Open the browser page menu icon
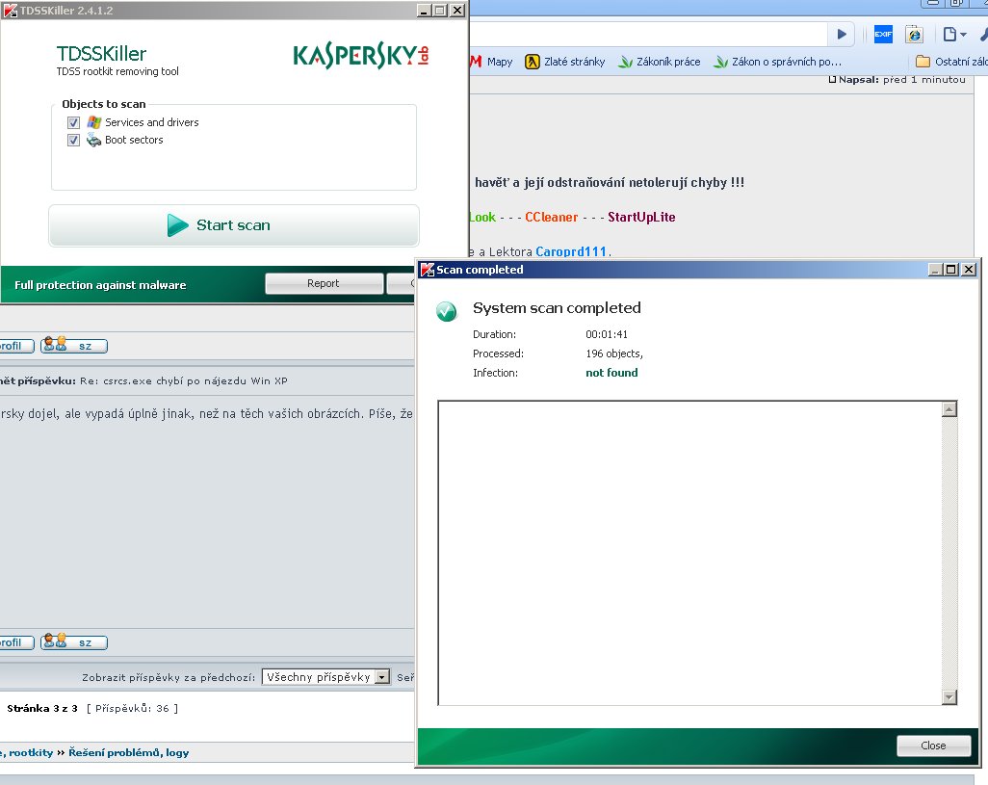The image size is (988, 785). [x=953, y=35]
